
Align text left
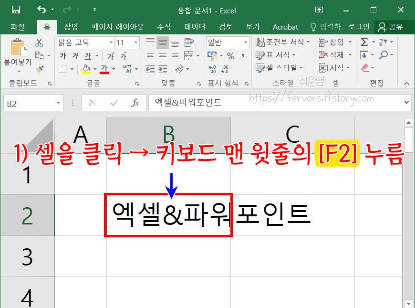click(x=150, y=56)
